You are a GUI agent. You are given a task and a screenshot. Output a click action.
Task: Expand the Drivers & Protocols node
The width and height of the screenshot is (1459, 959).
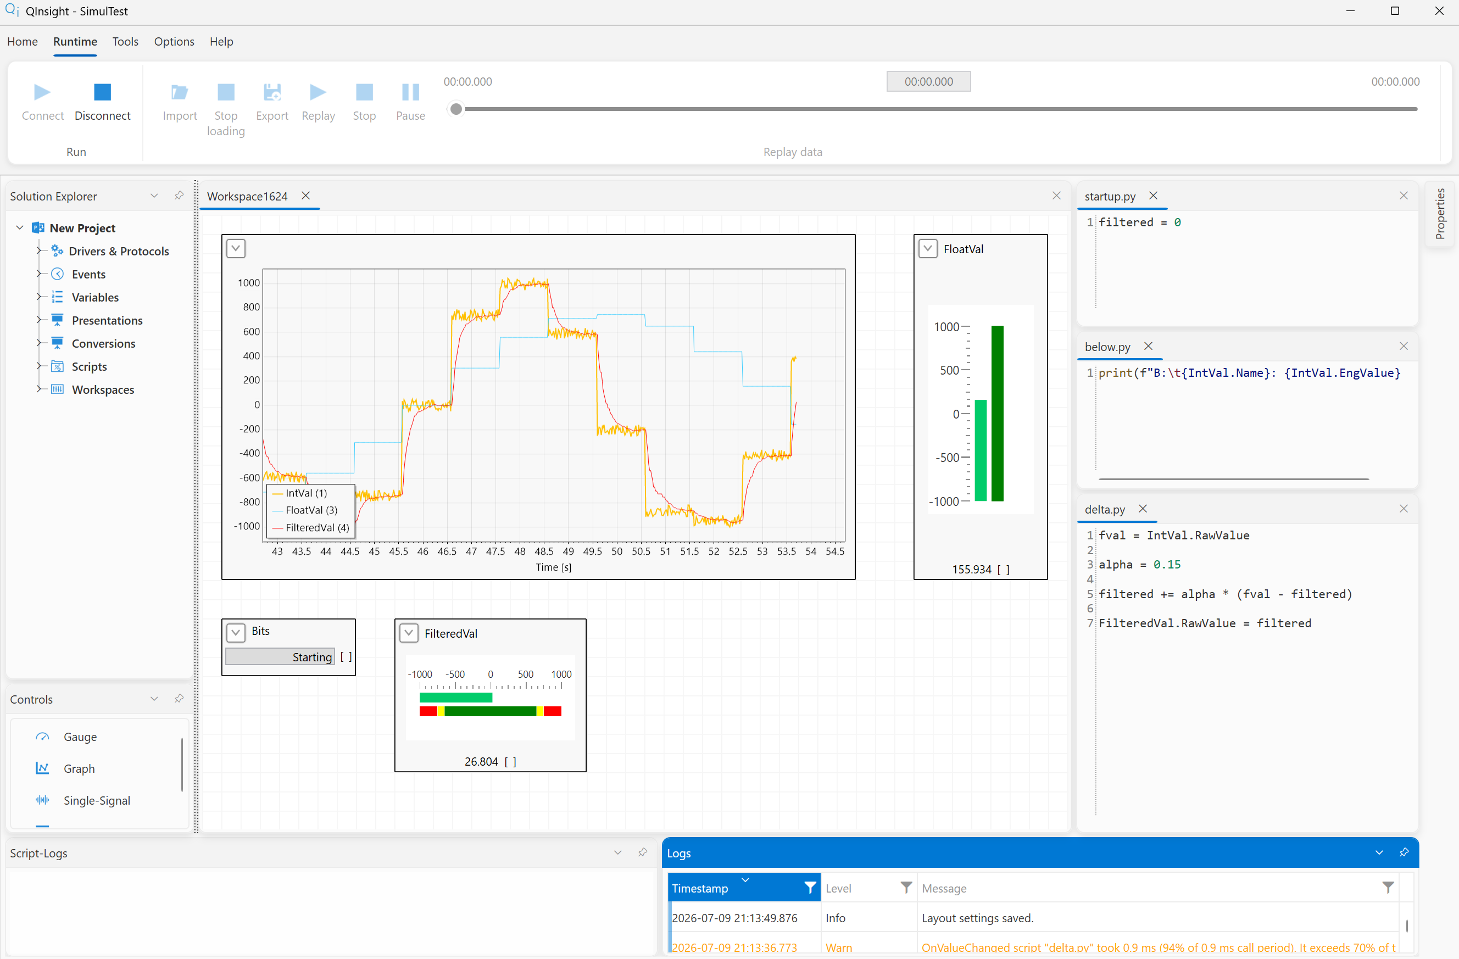(x=39, y=250)
